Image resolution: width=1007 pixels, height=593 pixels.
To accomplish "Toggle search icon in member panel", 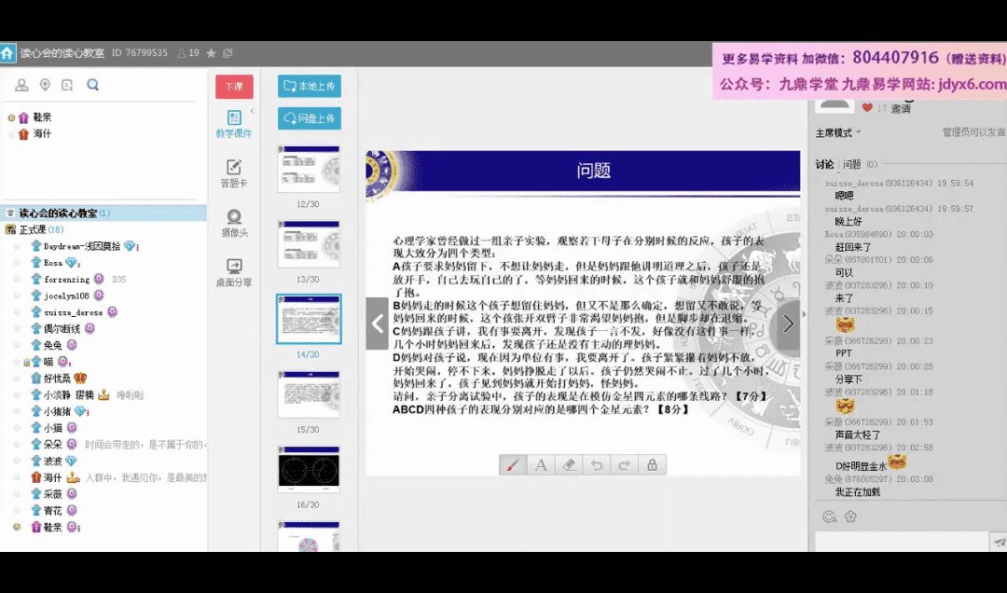I will click(x=92, y=86).
